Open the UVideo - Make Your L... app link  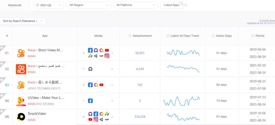click(46, 98)
